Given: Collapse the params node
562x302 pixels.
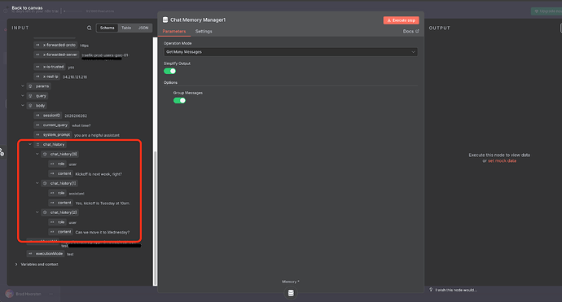Looking at the screenshot, I should pyautogui.click(x=23, y=86).
